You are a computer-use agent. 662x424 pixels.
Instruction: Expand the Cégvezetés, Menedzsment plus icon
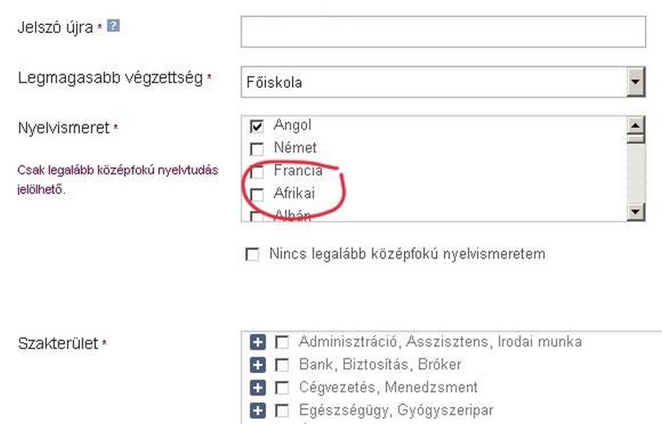click(x=258, y=388)
